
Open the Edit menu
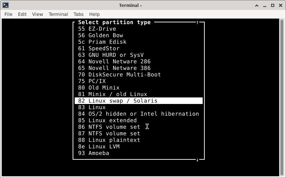(x=22, y=14)
